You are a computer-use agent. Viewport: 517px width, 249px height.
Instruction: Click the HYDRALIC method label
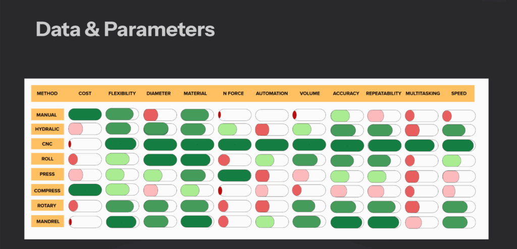tap(47, 129)
